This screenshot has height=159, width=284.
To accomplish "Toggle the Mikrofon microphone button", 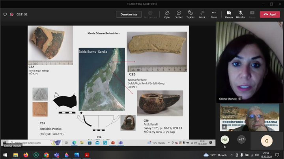I will (240, 14).
